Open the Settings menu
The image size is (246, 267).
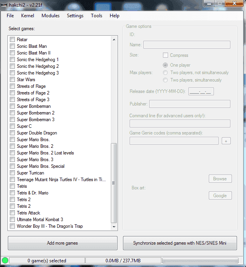(x=75, y=16)
